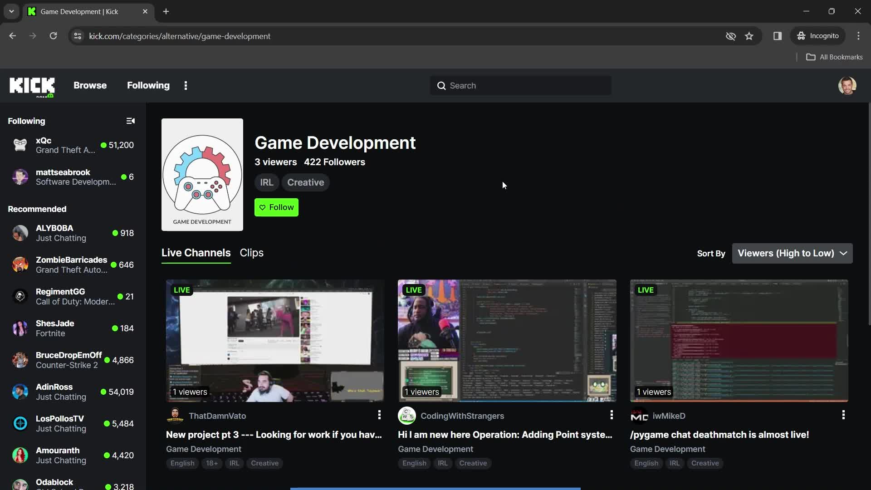Image resolution: width=871 pixels, height=490 pixels.
Task: Open '/pygame chat deathmatch' stream title
Action: 719,435
